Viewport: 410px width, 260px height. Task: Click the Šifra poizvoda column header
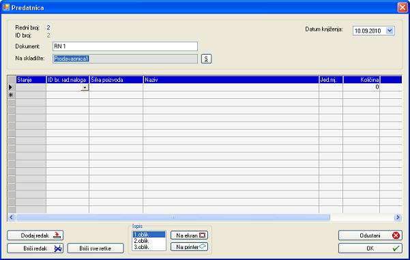click(x=116, y=80)
